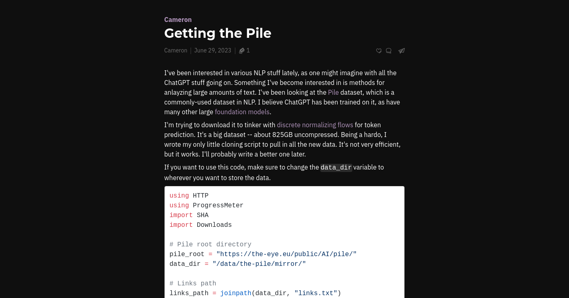The width and height of the screenshot is (569, 298).
Task: Share the post with the paper plane icon
Action: coord(402,51)
